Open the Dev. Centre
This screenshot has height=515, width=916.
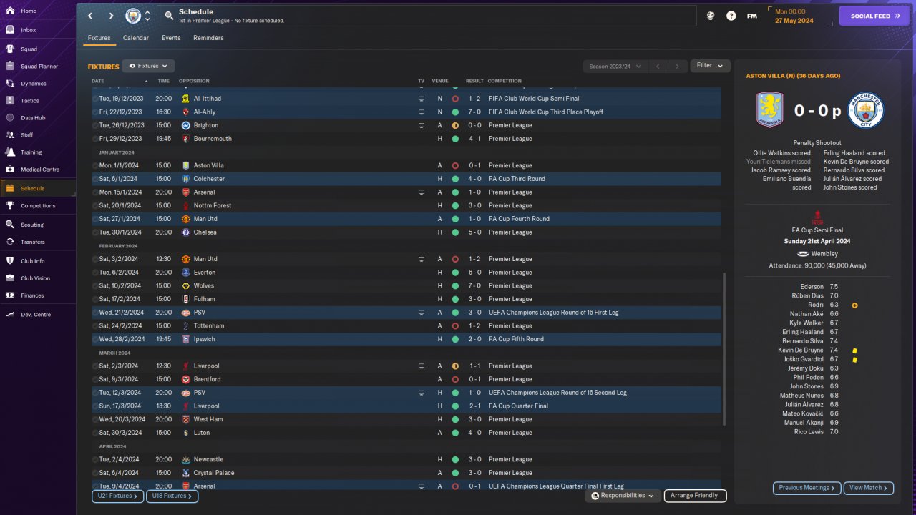click(36, 315)
